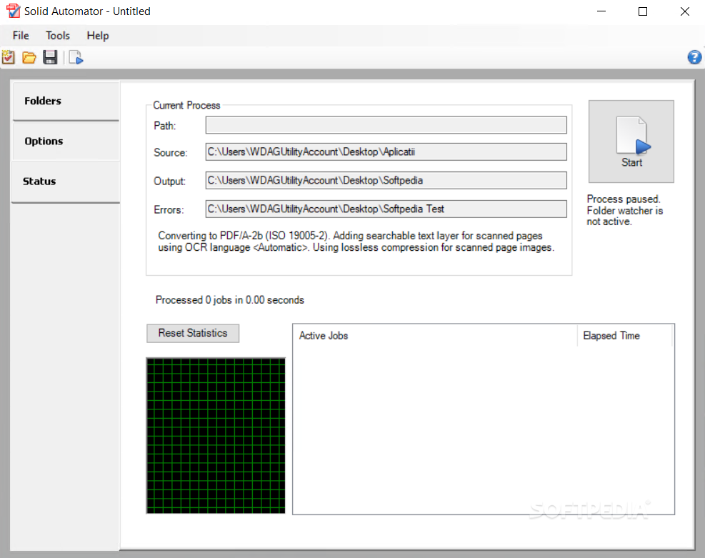
Task: Switch to the Options tab
Action: click(66, 141)
